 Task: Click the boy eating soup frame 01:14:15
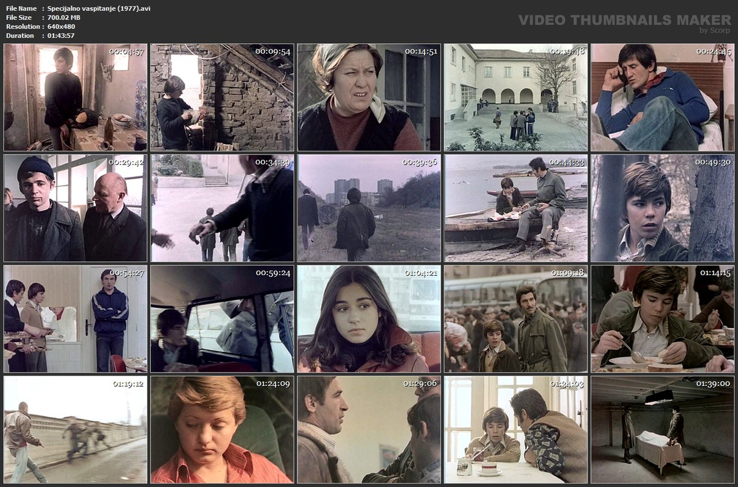point(663,319)
